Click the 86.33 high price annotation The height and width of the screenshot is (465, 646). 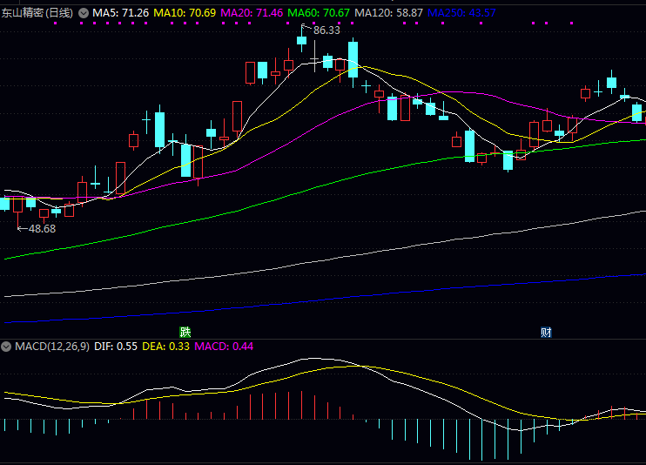click(x=326, y=30)
